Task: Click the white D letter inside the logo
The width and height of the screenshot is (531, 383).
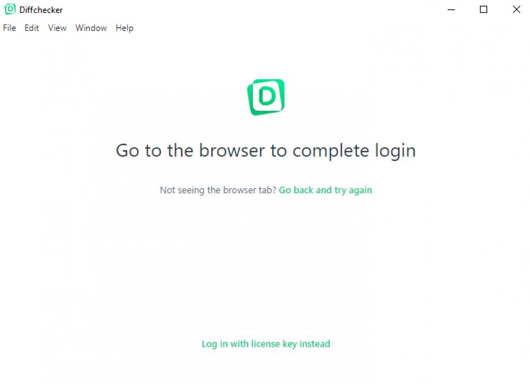Action: pos(267,96)
